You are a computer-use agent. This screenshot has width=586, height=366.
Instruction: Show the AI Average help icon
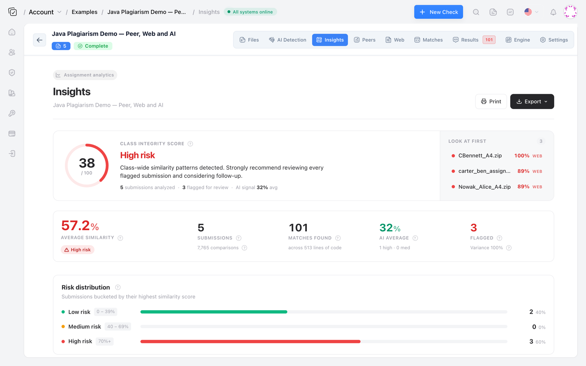point(415,238)
